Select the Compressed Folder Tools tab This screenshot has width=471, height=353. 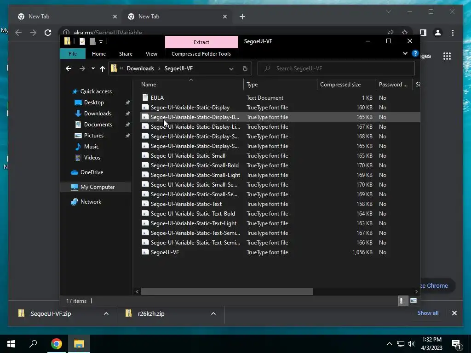point(201,54)
